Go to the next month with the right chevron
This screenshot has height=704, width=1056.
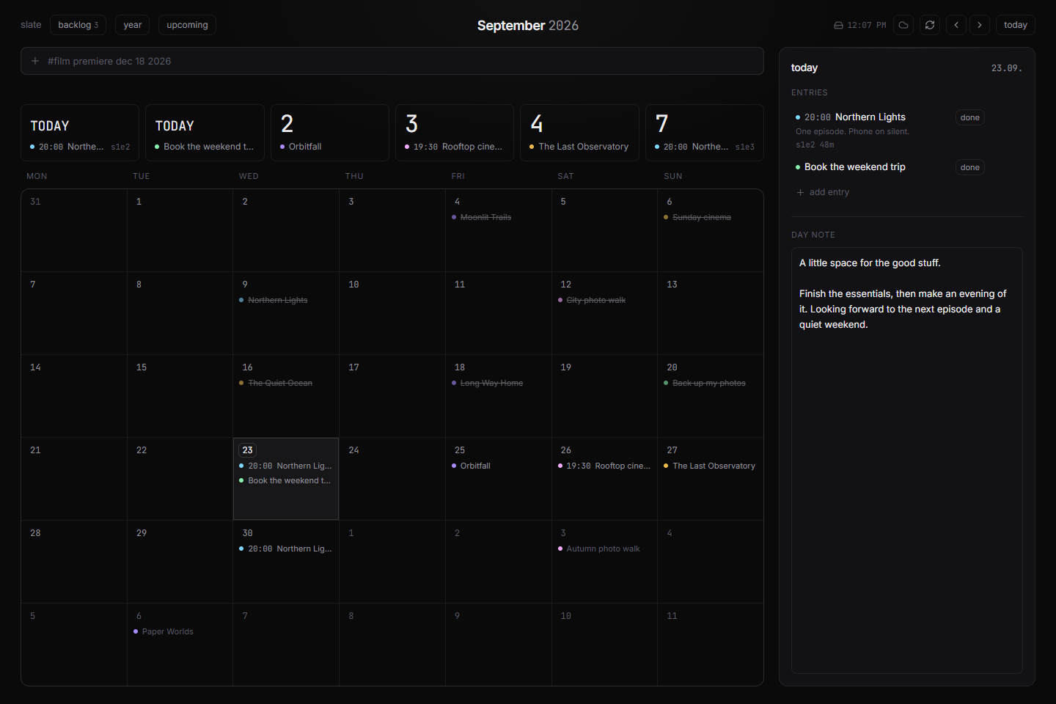point(980,25)
